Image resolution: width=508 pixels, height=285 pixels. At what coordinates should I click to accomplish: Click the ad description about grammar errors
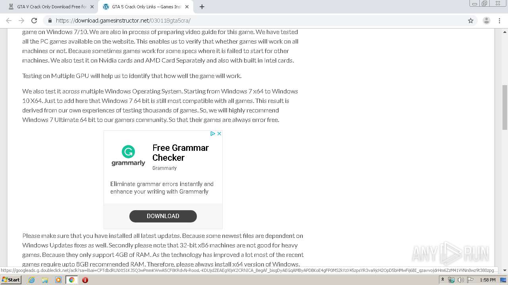[x=162, y=188]
